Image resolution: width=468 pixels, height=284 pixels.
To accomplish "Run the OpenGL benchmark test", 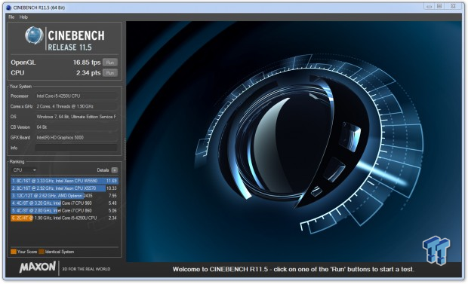I will pyautogui.click(x=110, y=63).
